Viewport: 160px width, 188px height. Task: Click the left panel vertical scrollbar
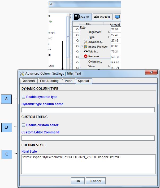[68, 37]
